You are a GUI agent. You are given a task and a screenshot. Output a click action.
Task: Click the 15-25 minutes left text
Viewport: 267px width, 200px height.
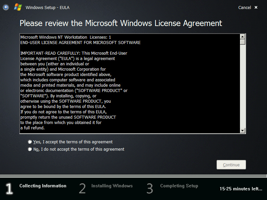(x=241, y=189)
